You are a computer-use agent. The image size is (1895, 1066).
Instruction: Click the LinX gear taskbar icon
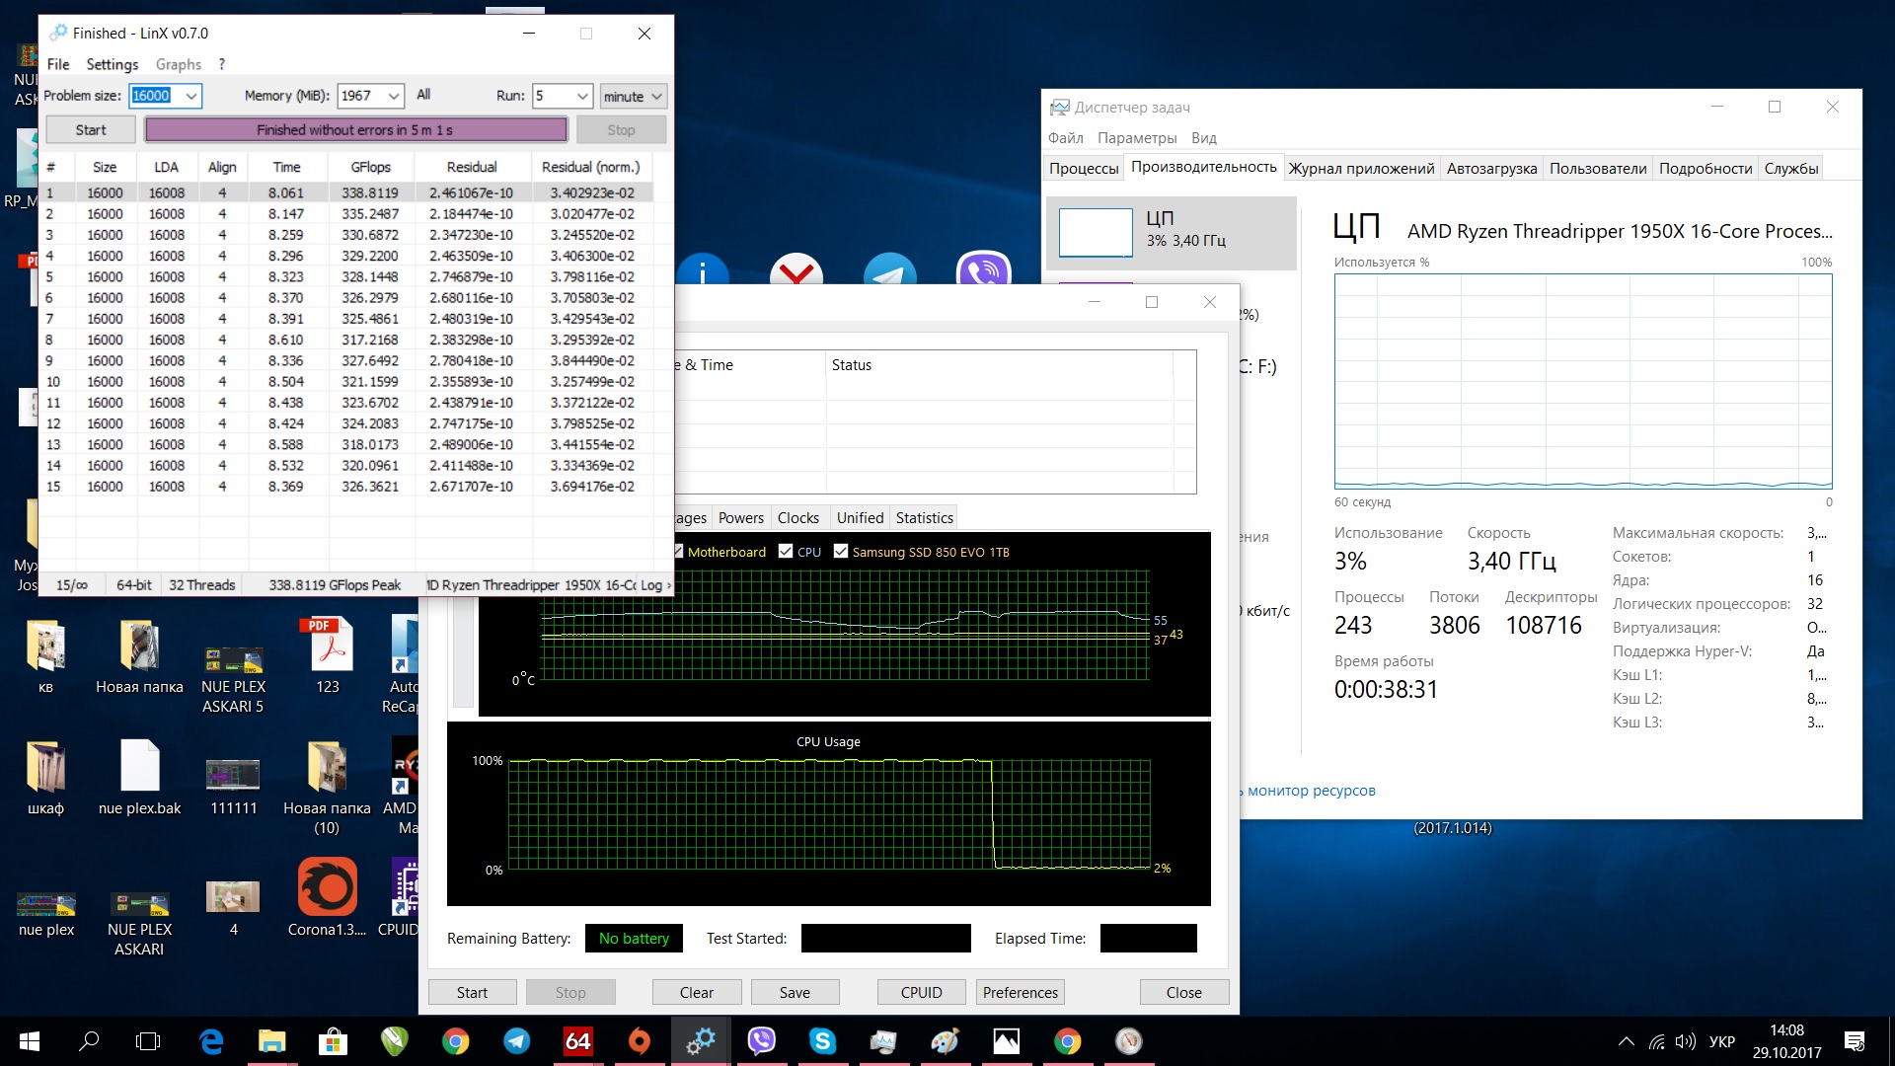[x=701, y=1041]
